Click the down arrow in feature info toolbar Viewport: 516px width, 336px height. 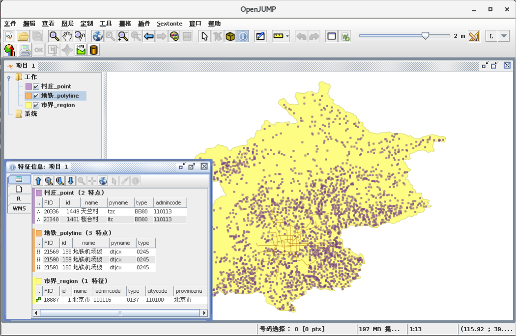tap(70, 181)
